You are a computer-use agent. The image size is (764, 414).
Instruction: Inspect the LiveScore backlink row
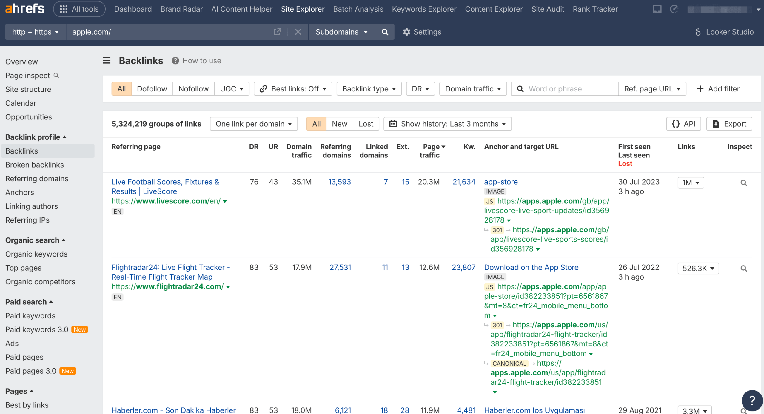click(x=744, y=183)
